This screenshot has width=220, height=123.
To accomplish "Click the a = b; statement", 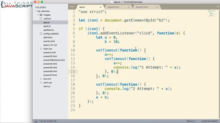I will pos(102,97).
